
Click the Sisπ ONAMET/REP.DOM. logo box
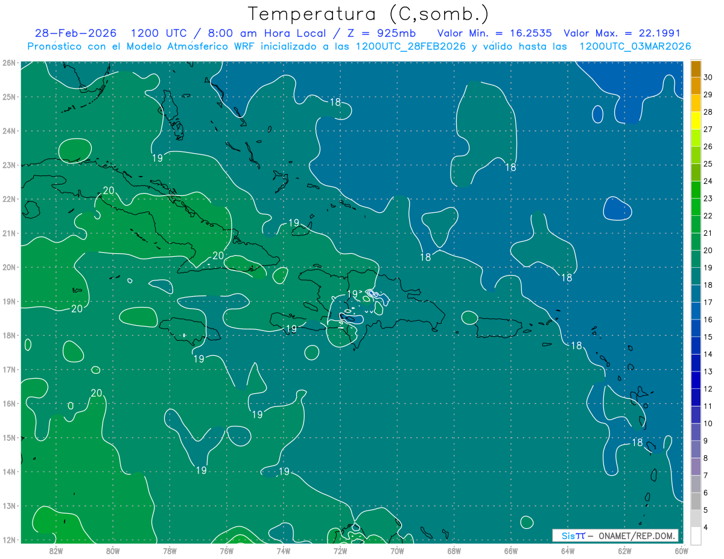point(615,535)
